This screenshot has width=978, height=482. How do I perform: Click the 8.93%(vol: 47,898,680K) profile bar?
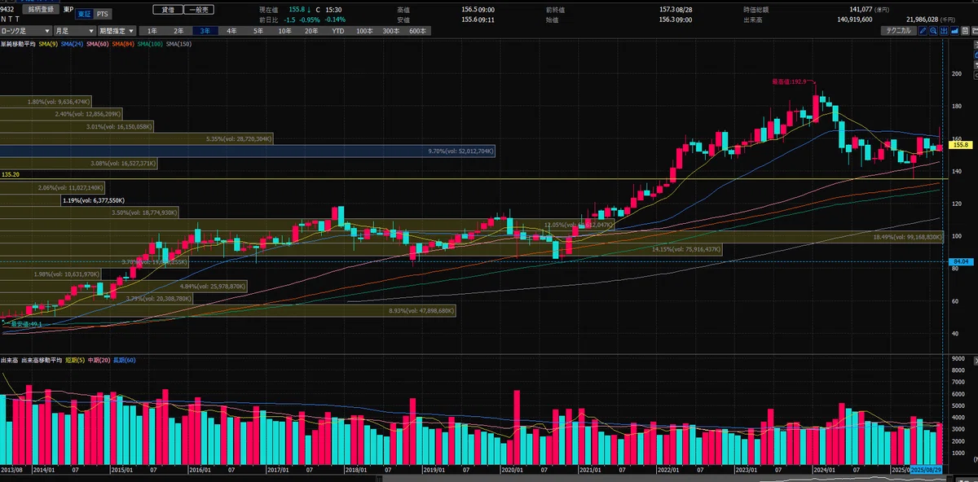tap(228, 310)
